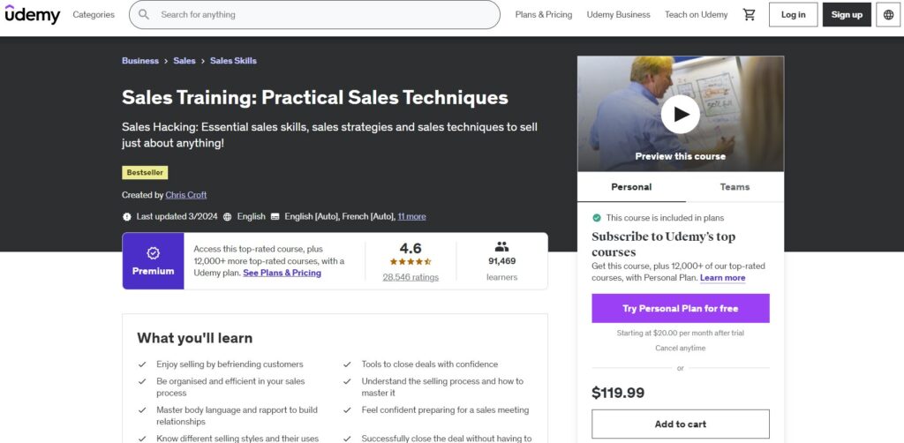Open Teach on Udemy link
The height and width of the screenshot is (443, 904).
click(696, 14)
